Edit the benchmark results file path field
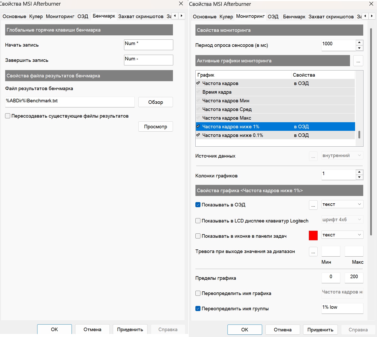Screen dimensions: 377x337 pyautogui.click(x=70, y=102)
